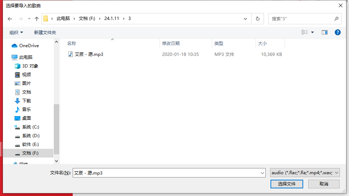This screenshot has width=349, height=196.
Task: Click the forward navigation arrow
Action: tap(20, 19)
